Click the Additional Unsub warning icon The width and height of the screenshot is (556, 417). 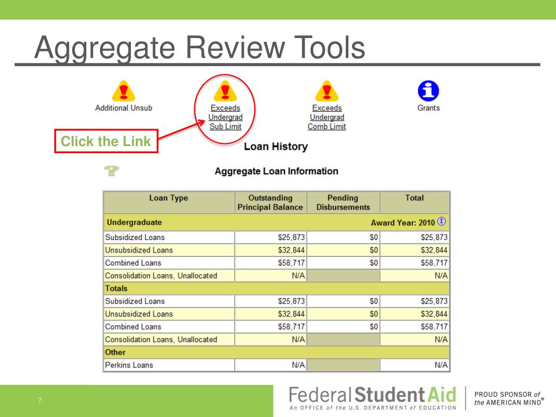pyautogui.click(x=123, y=91)
